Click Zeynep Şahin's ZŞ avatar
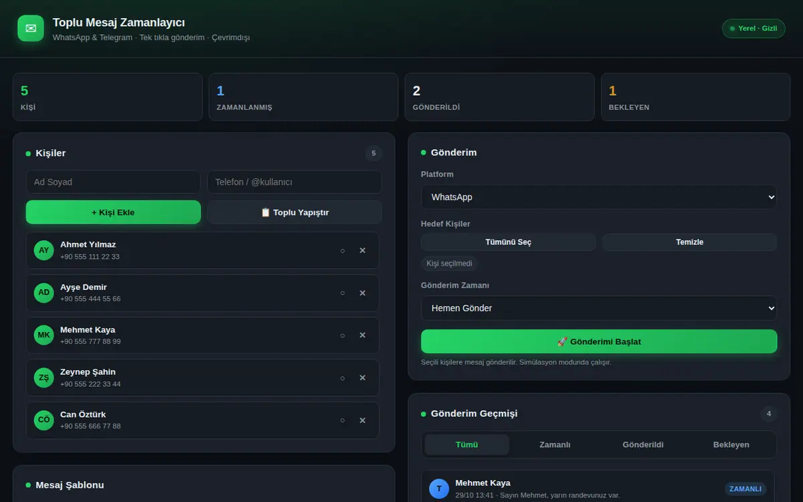Viewport: 803px width, 502px height. pos(44,378)
